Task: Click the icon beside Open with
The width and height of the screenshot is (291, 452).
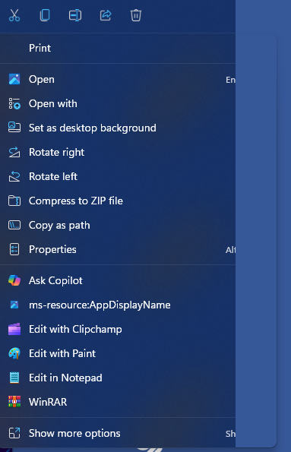Action: pyautogui.click(x=14, y=103)
